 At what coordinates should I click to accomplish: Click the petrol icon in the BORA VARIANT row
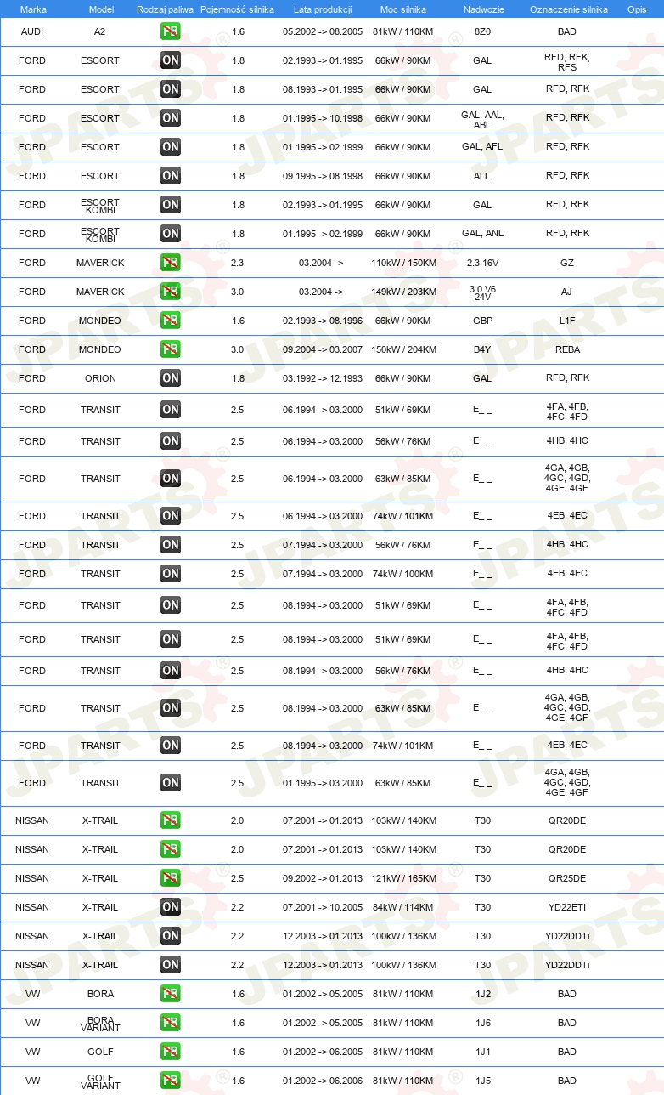click(x=171, y=1023)
